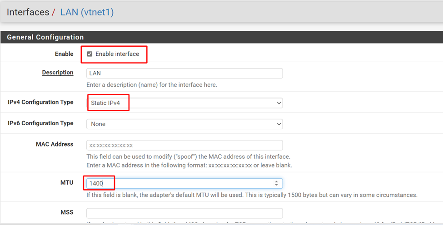
Task: Click the 'Enable interface' label text
Action: pyautogui.click(x=117, y=54)
